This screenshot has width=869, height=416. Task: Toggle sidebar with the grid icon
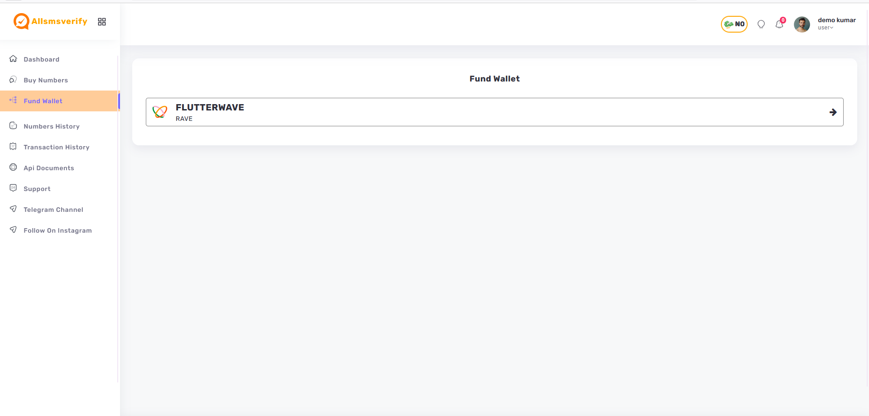[x=102, y=22]
